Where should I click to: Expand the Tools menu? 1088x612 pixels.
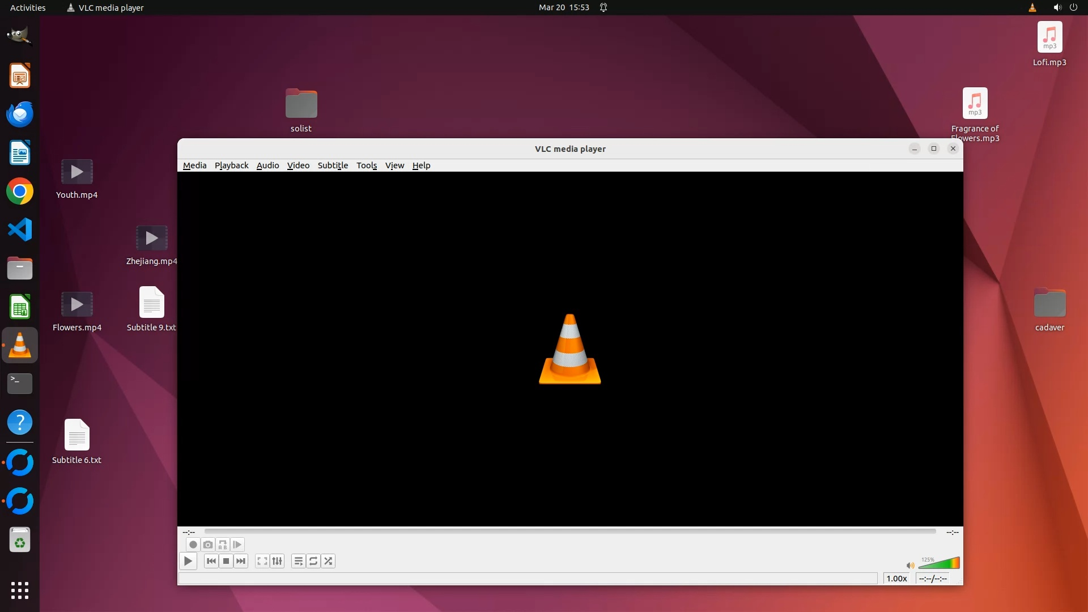367,165
